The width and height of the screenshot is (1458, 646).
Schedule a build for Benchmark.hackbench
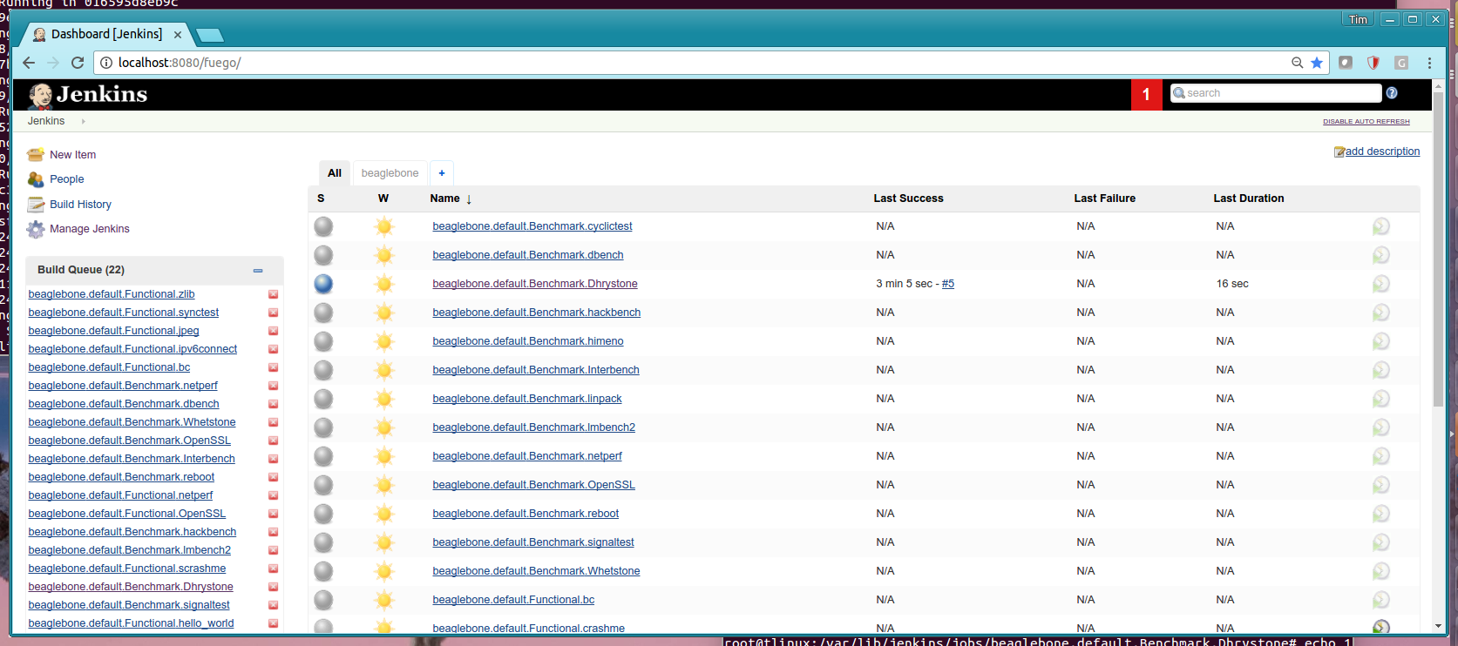point(1381,313)
